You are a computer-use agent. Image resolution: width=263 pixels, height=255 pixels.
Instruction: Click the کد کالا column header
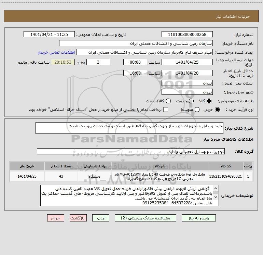tap(225, 166)
